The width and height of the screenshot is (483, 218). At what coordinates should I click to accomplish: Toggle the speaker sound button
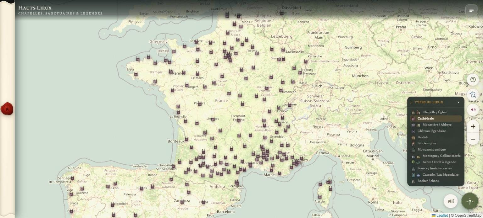(473, 109)
